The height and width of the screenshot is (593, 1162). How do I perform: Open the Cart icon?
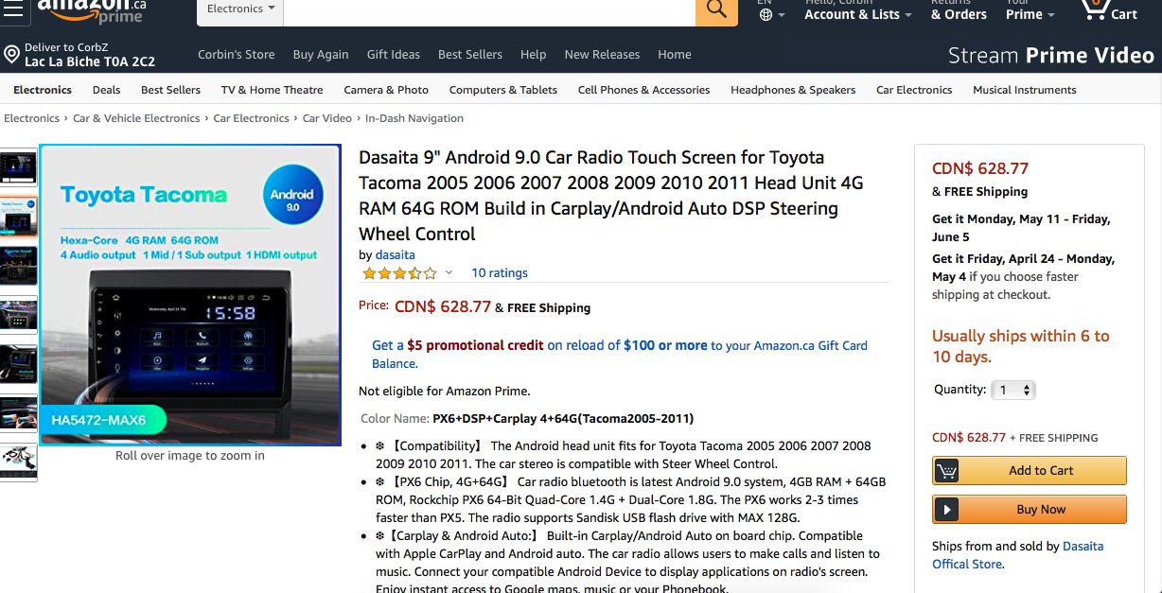click(x=1109, y=9)
